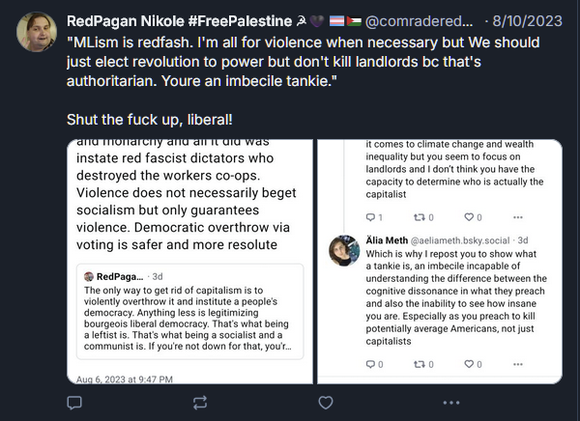Open RedPagan Nikole's profile avatar
The image size is (580, 421).
(37, 32)
